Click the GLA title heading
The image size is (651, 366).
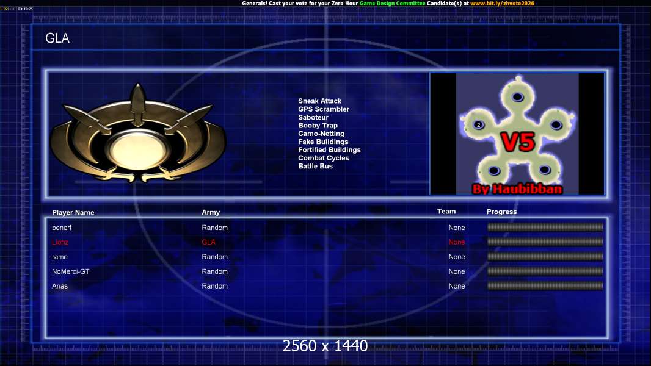coord(57,38)
